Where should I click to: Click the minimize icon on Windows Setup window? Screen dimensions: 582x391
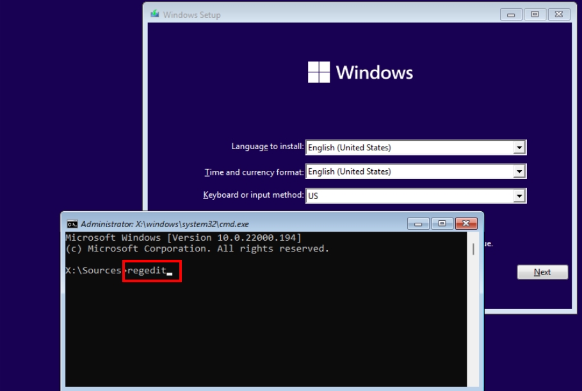(511, 14)
